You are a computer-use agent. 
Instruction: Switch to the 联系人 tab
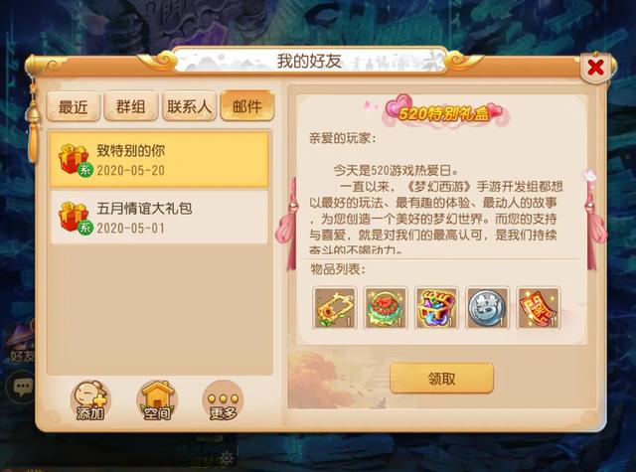point(190,106)
